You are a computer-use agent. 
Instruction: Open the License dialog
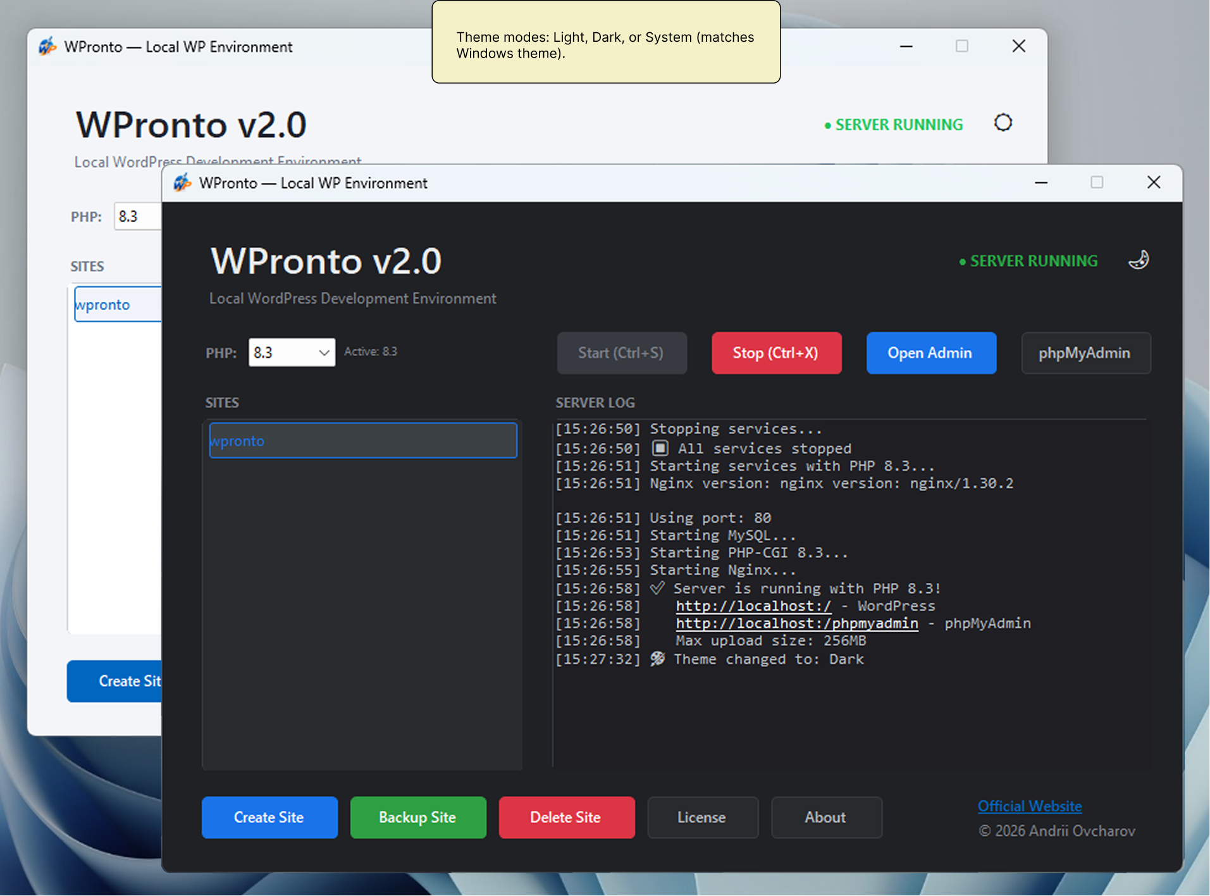(x=702, y=817)
